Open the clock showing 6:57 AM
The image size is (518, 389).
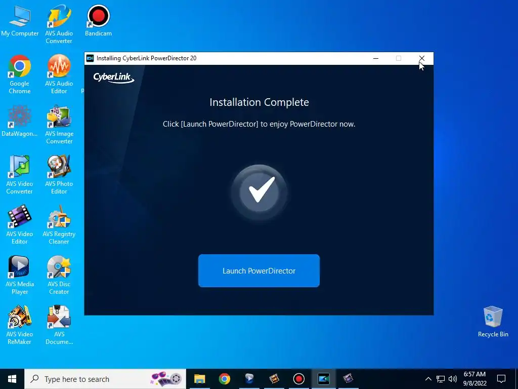pyautogui.click(x=474, y=379)
